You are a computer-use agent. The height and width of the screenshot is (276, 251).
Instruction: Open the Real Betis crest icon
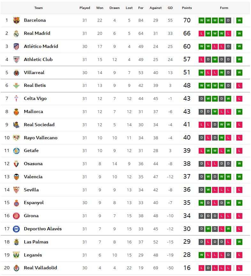point(16,86)
